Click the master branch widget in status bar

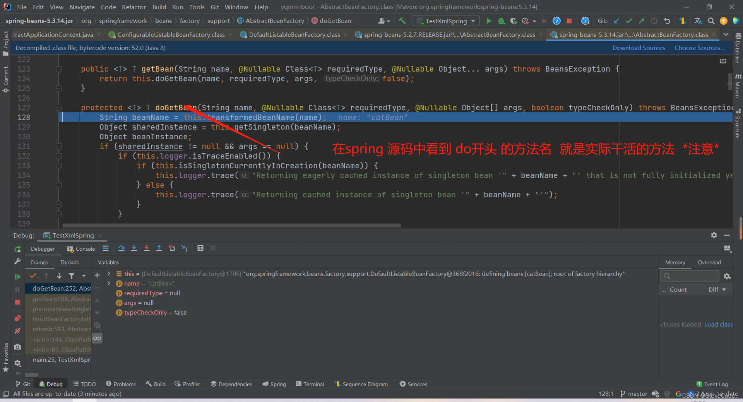click(634, 393)
